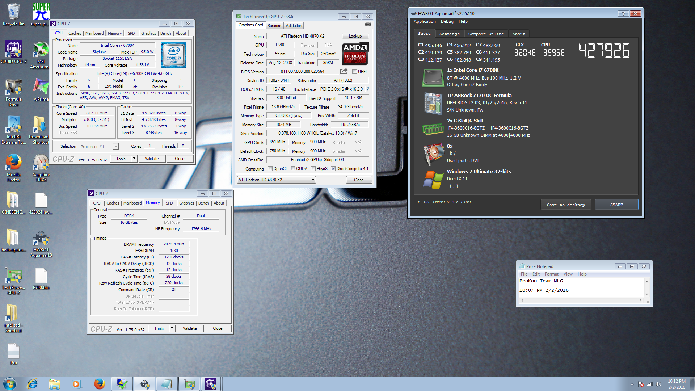
Task: Click AMD Radeon Graphics logo in GPU-Z
Action: coord(355,54)
